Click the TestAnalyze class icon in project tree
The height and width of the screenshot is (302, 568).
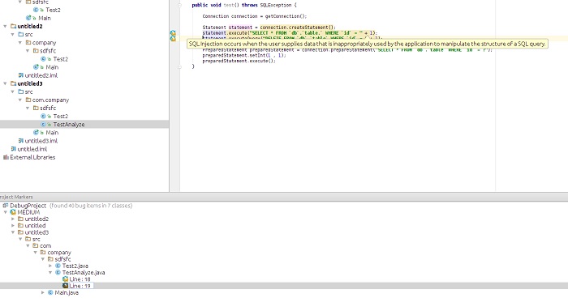44,124
